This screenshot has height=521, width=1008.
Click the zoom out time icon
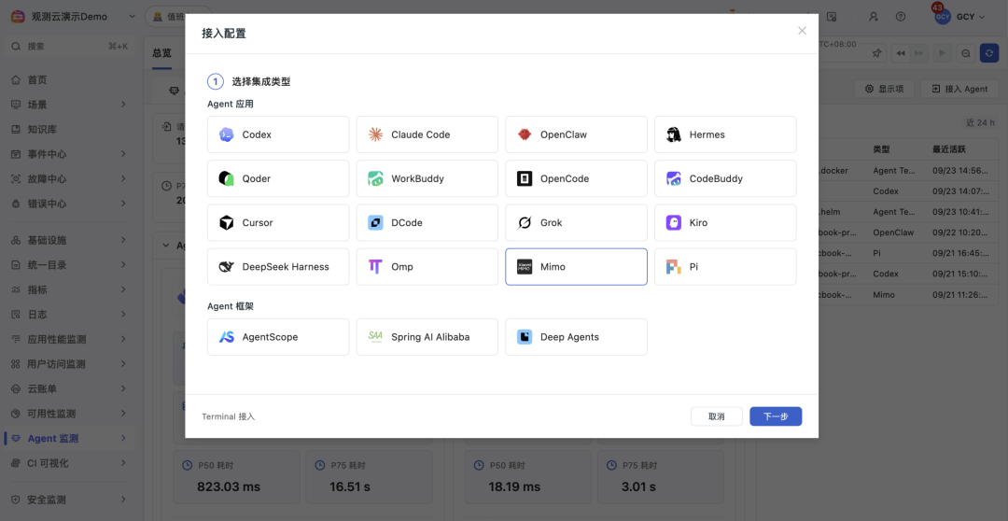(x=966, y=53)
